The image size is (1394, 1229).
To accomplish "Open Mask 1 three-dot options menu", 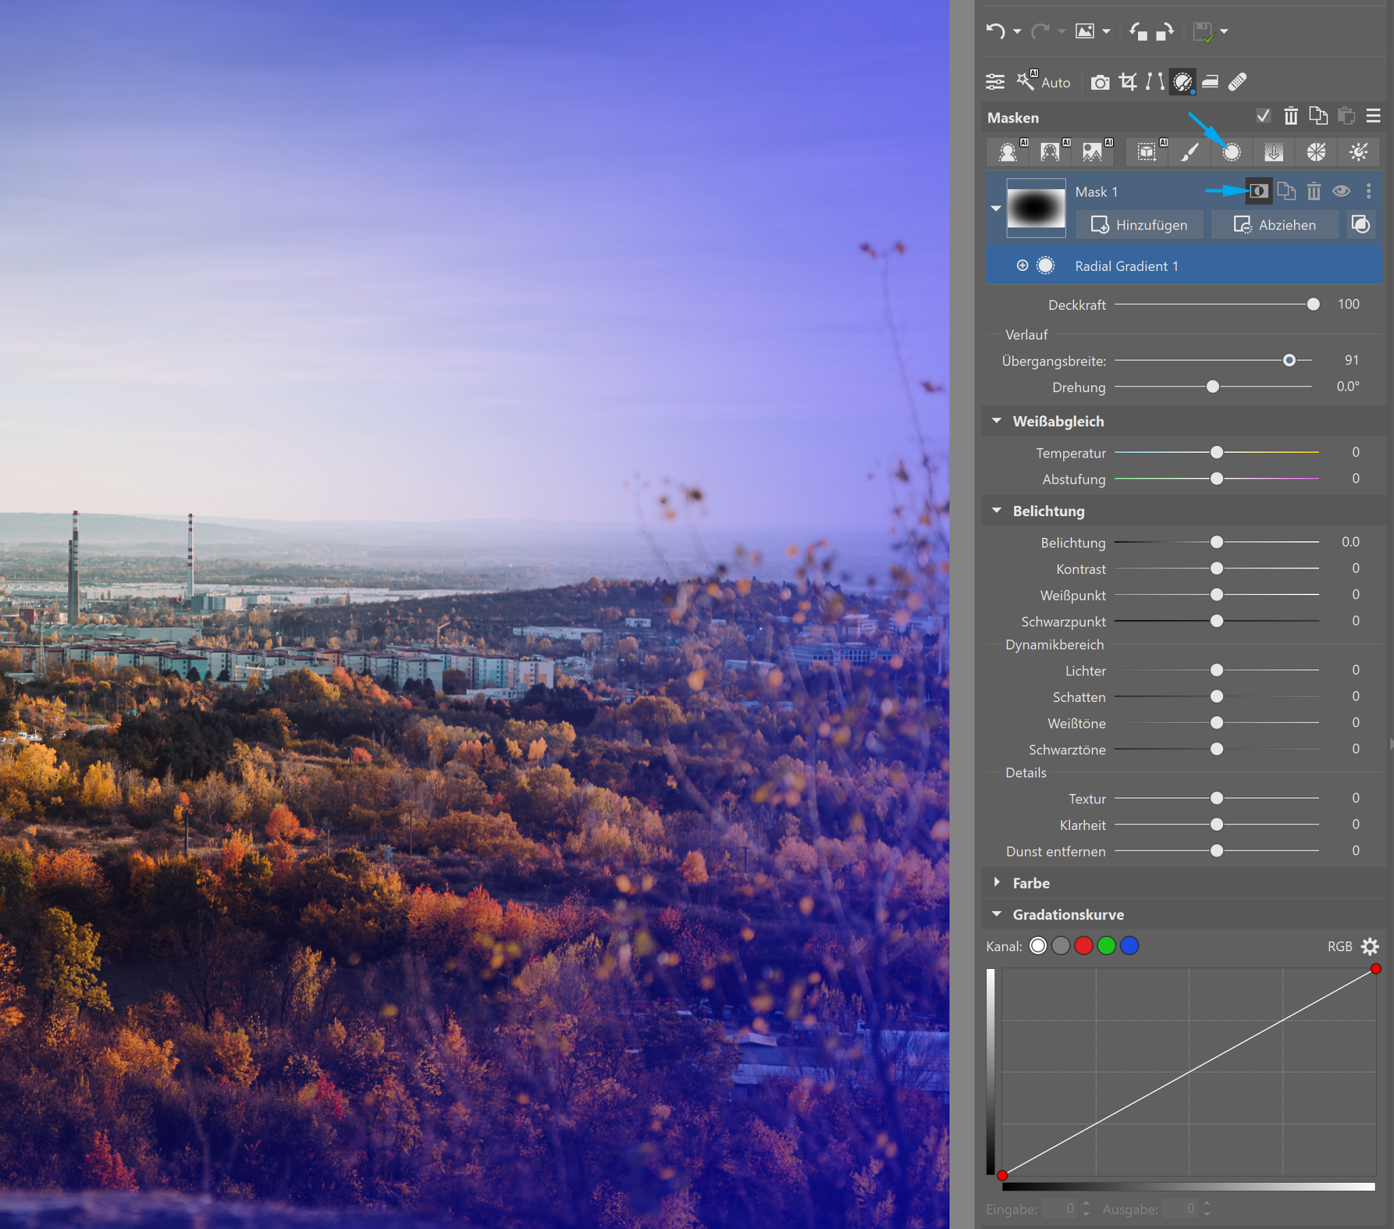I will click(x=1368, y=191).
